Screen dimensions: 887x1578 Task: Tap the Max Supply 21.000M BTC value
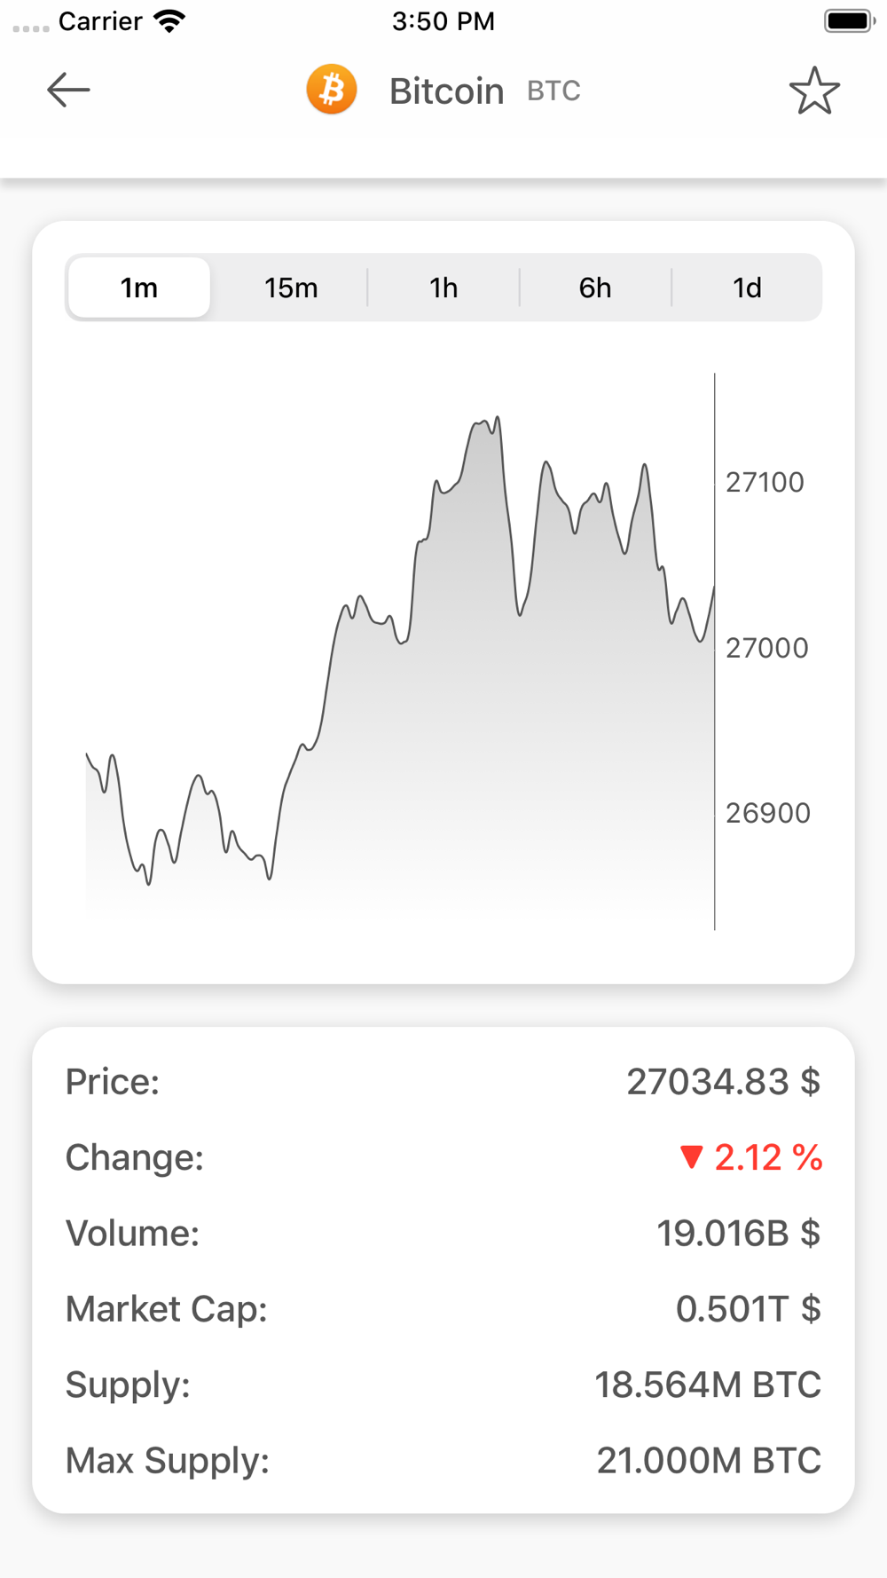pos(709,1460)
